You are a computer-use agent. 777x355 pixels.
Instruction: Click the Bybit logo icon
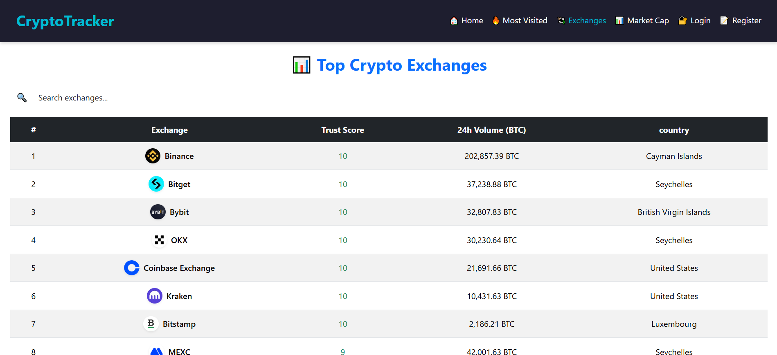(158, 212)
